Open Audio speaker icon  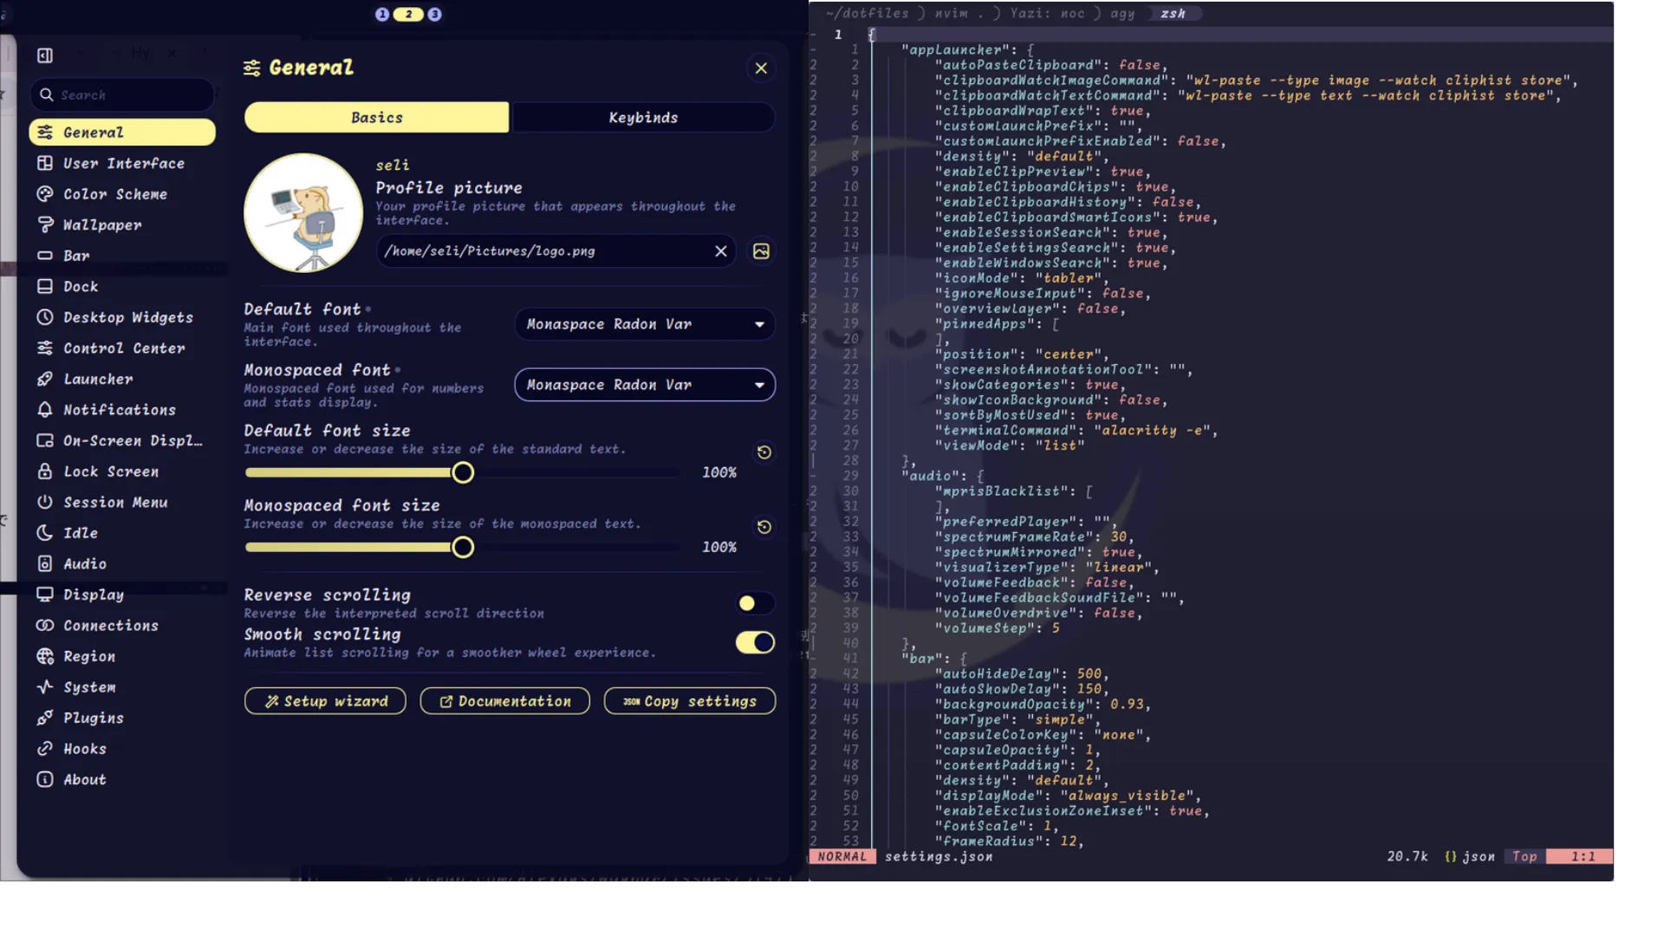[45, 563]
